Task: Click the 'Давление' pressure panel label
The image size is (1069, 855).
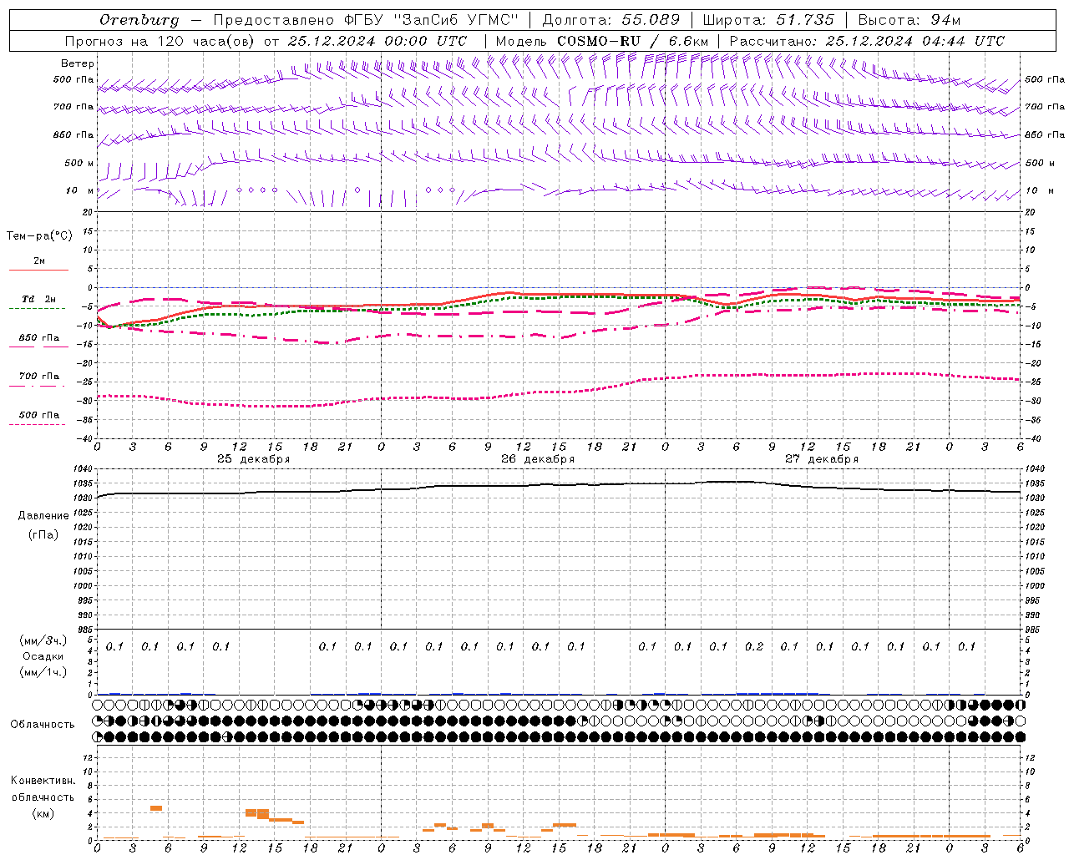Action: pyautogui.click(x=43, y=516)
